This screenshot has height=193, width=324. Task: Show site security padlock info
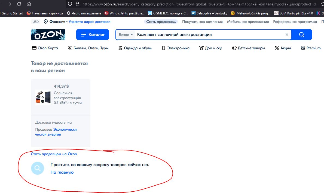[78, 4]
